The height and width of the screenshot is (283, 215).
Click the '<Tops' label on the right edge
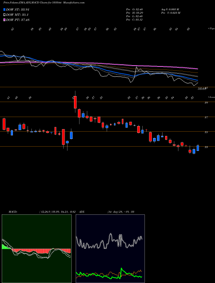[211, 29]
